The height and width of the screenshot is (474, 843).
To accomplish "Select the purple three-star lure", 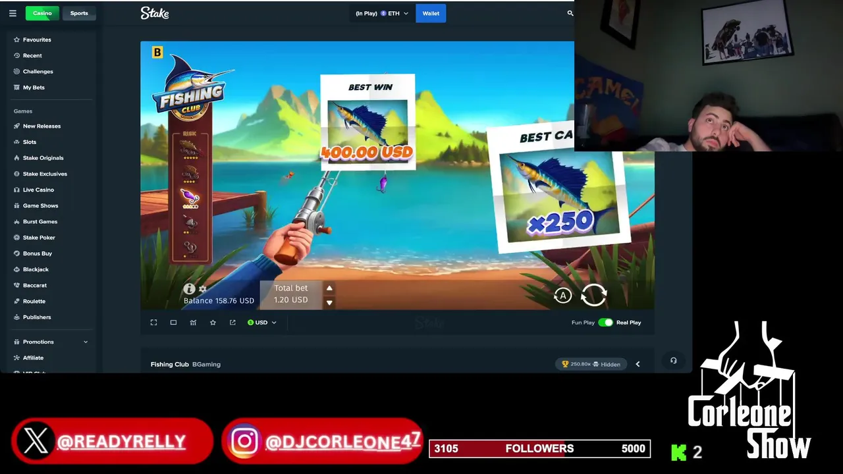I will click(x=190, y=198).
